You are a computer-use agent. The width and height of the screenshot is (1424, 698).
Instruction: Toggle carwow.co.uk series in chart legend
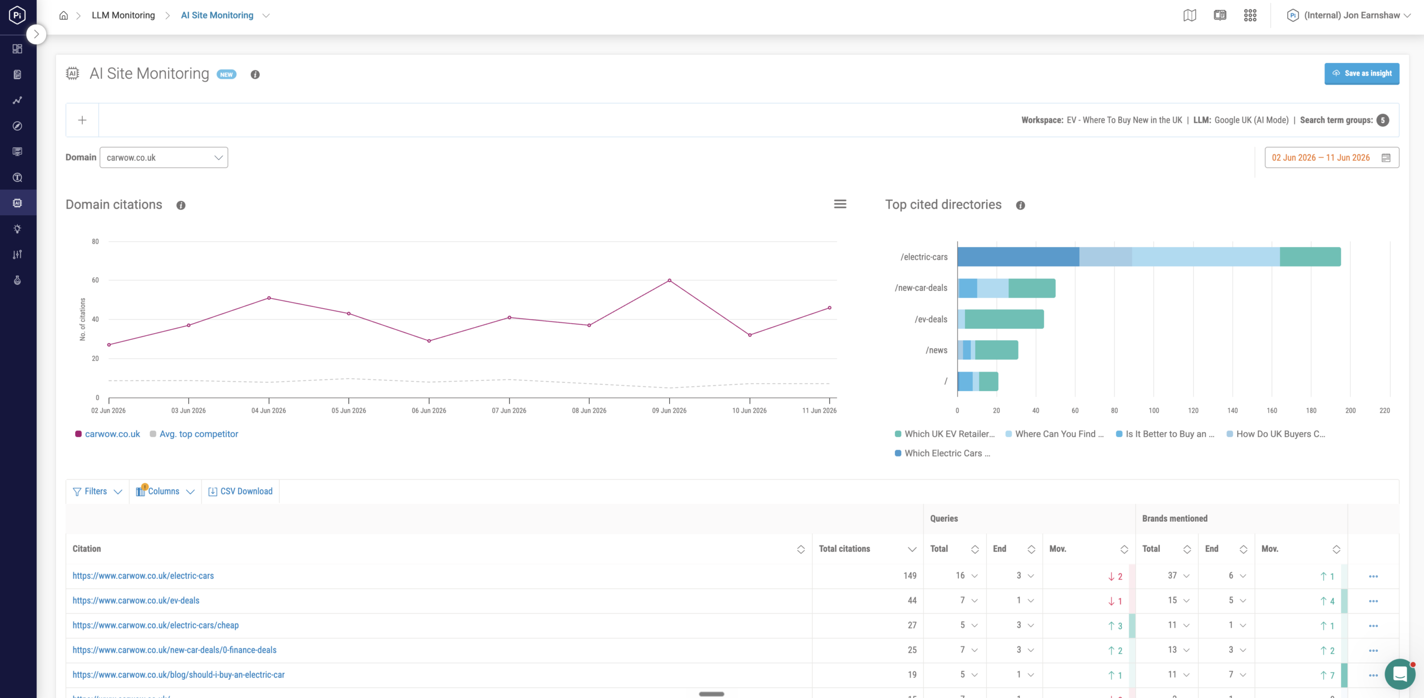point(107,434)
